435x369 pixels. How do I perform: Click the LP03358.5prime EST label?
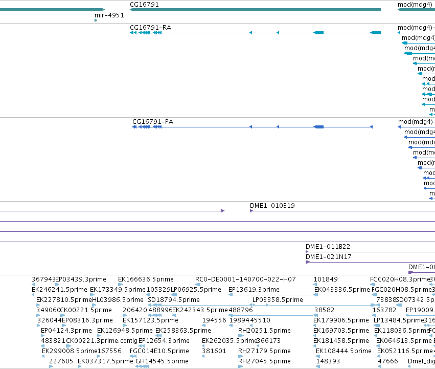click(278, 300)
